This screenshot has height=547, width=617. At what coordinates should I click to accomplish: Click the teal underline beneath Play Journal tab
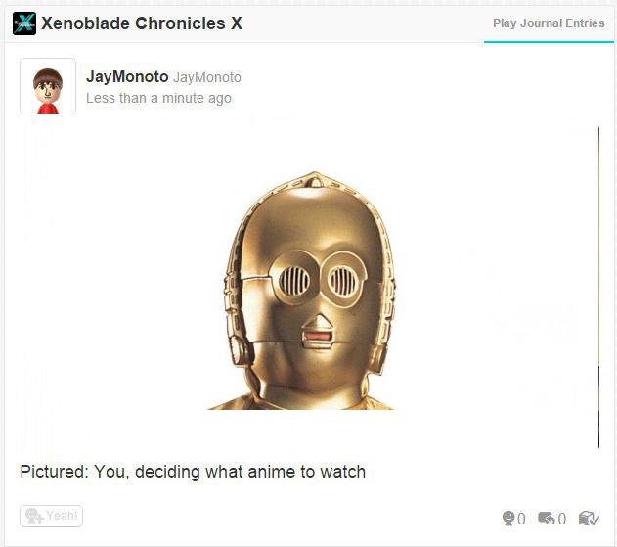pyautogui.click(x=549, y=42)
